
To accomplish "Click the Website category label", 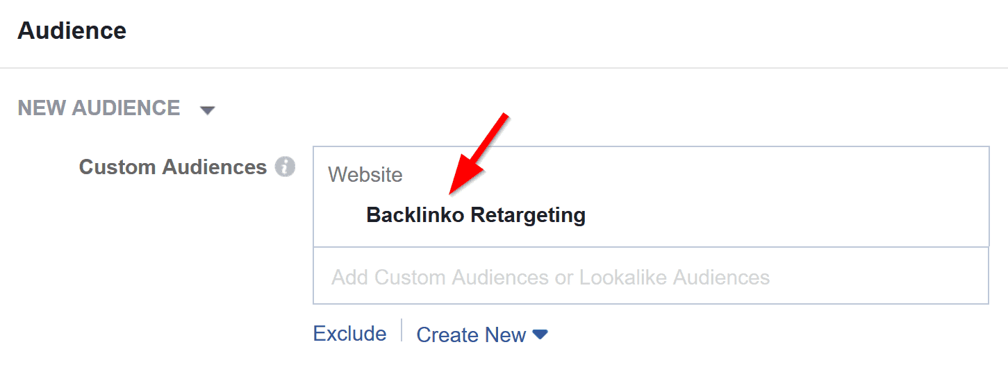I will pyautogui.click(x=365, y=174).
